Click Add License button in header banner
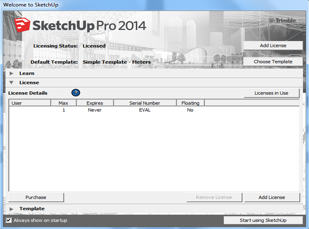This screenshot has height=229, width=309. (x=273, y=46)
